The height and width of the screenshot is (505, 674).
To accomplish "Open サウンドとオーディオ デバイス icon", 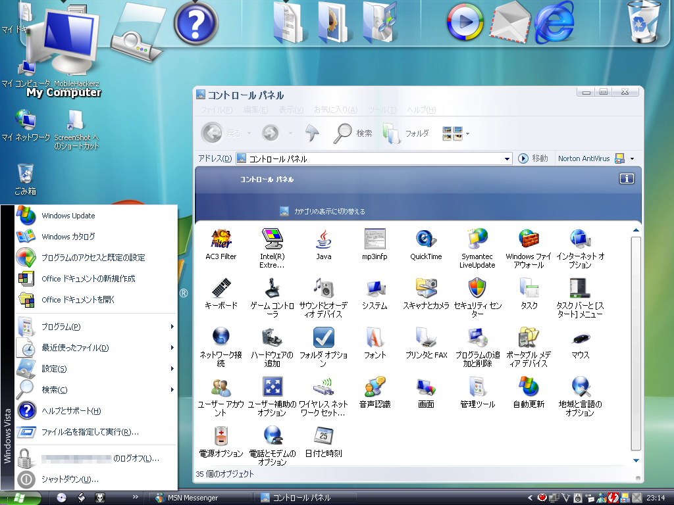I will [x=323, y=288].
